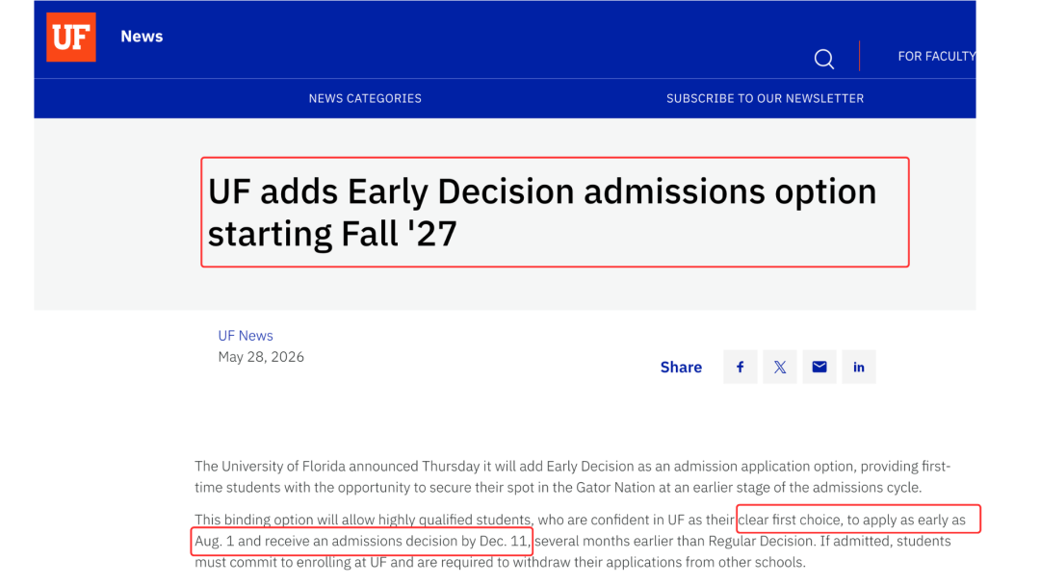Select SUBSCRIBE TO OUR NEWSLETTER
The width and height of the screenshot is (1040, 585).
[x=765, y=99]
